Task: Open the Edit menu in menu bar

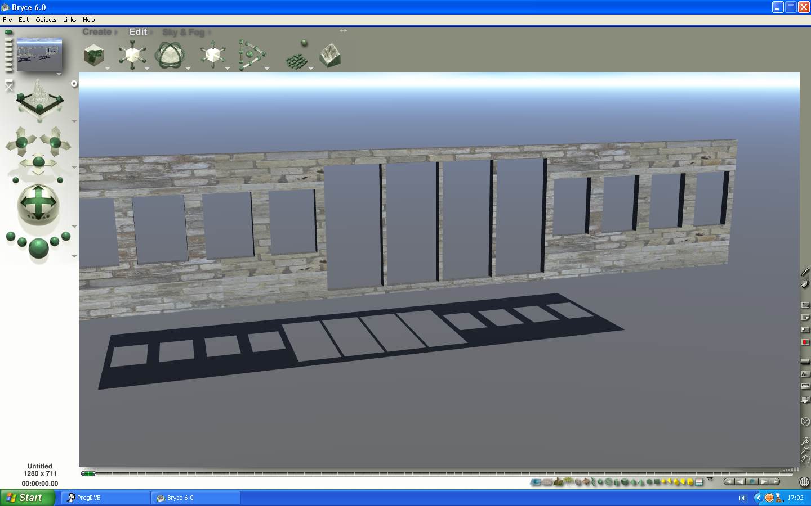Action: click(x=24, y=20)
